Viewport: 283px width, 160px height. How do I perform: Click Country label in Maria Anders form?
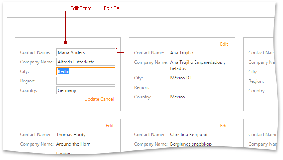coord(29,90)
